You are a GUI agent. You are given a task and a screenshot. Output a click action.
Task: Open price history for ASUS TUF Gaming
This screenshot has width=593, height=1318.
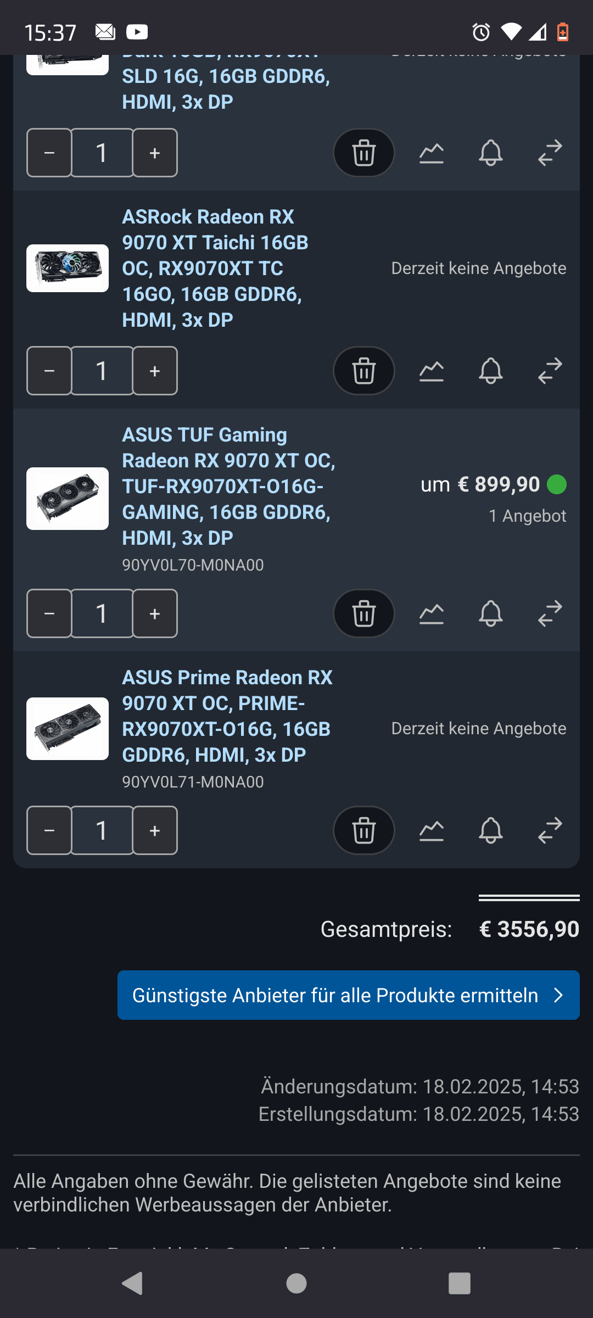432,613
